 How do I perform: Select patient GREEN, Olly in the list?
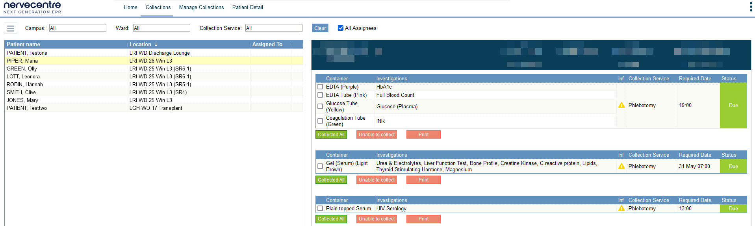pos(22,69)
